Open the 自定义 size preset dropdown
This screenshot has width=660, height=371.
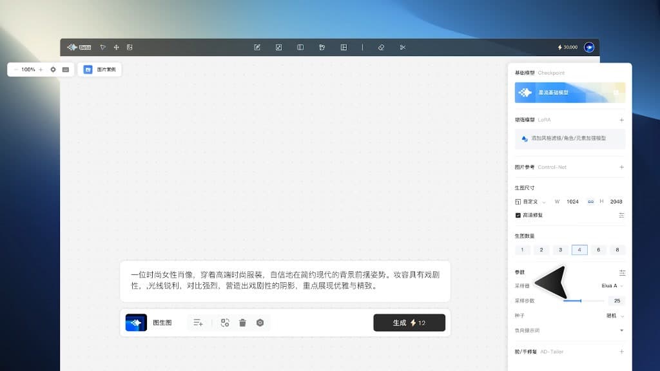(x=530, y=202)
